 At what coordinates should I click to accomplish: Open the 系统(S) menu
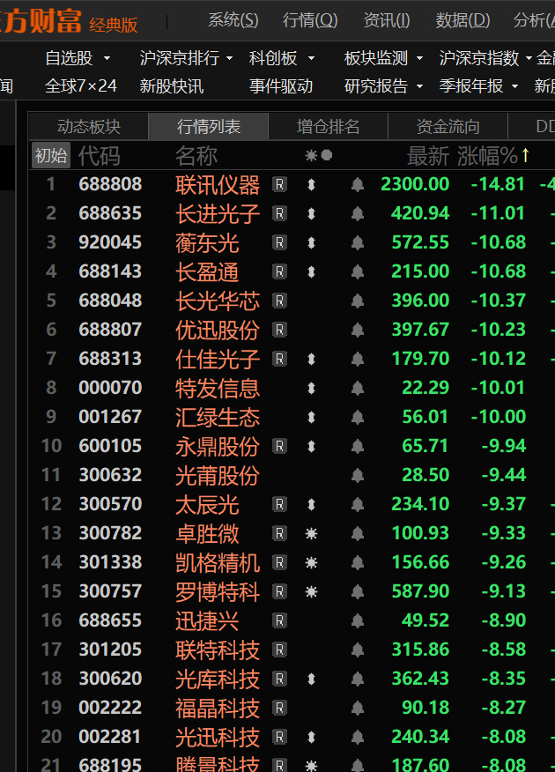click(x=233, y=20)
